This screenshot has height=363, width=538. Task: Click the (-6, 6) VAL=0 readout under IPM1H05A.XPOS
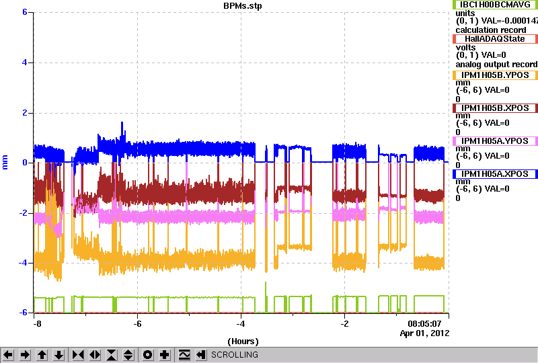[482, 189]
